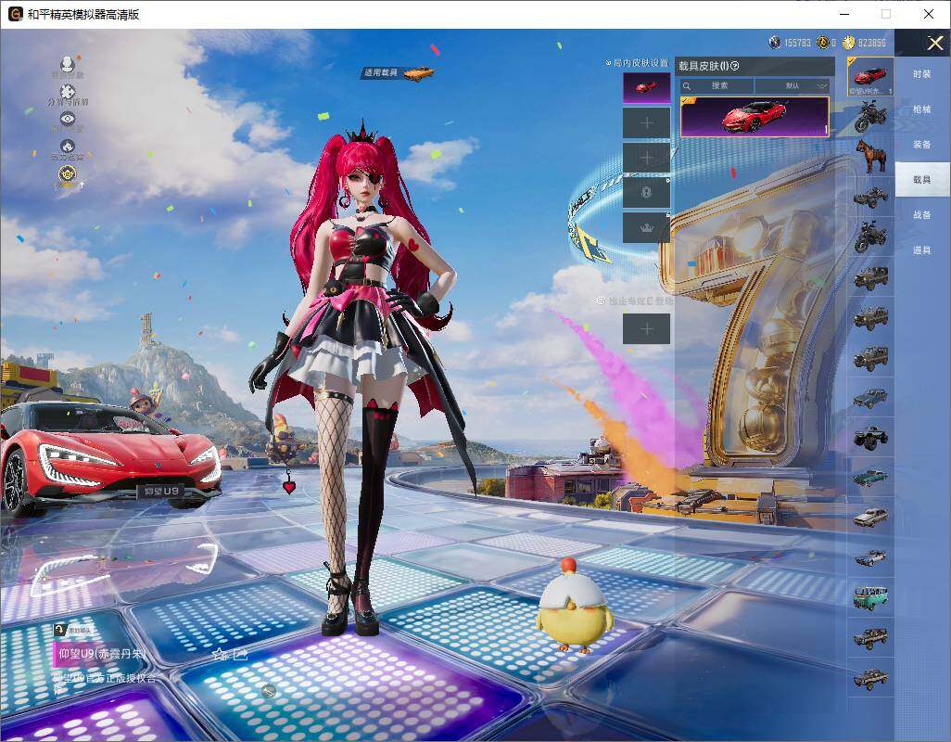Select the red sports car skin card
The height and width of the screenshot is (742, 951).
754,117
